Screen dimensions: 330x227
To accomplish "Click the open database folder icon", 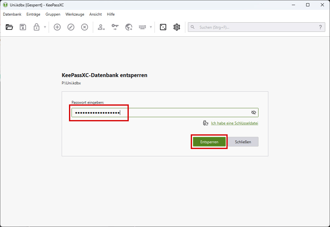I will [10, 27].
